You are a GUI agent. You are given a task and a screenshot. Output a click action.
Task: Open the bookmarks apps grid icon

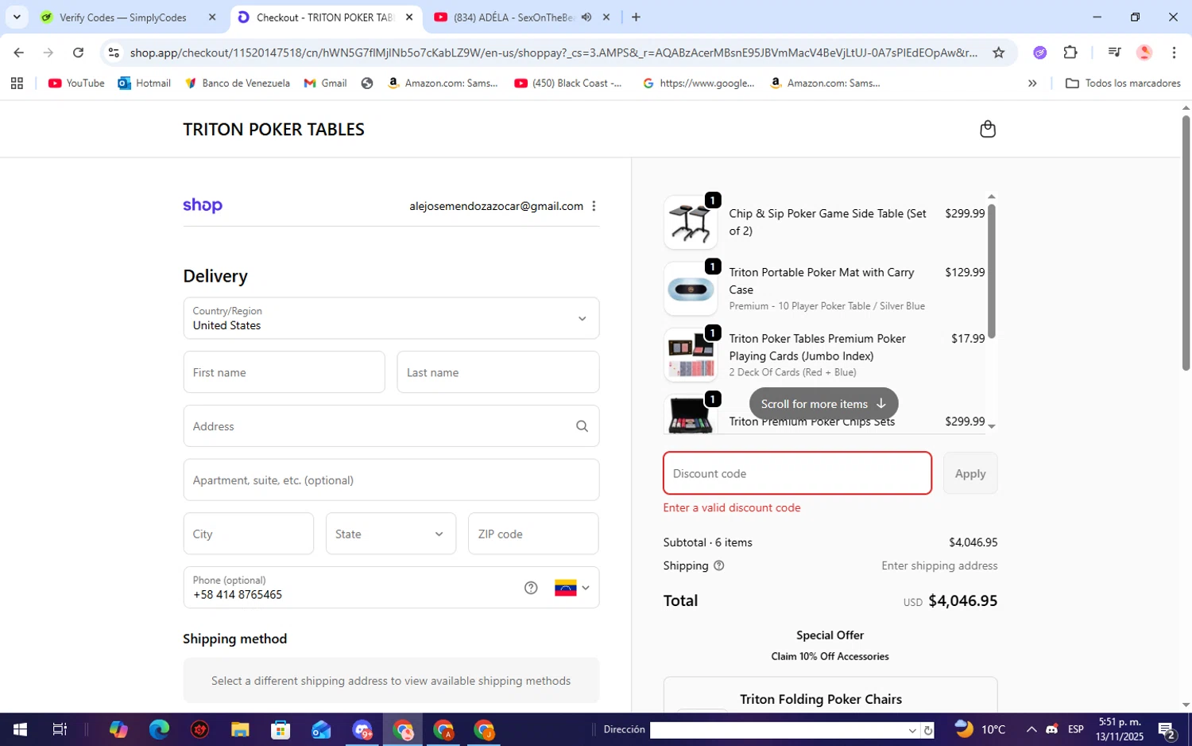(17, 83)
